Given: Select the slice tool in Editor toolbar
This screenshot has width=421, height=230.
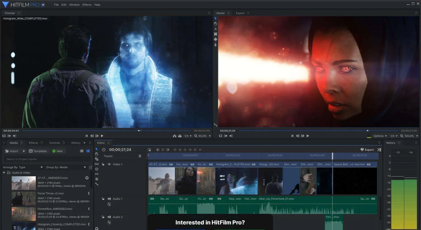Looking at the screenshot, I should [97, 159].
